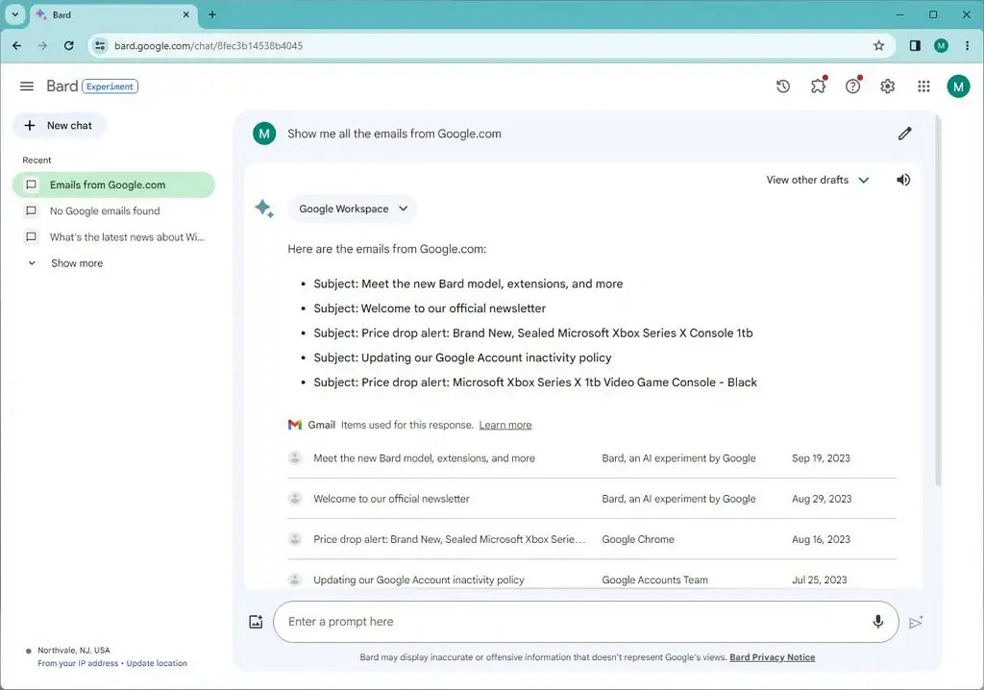Open the Learn more link
984x690 pixels.
pyautogui.click(x=504, y=424)
